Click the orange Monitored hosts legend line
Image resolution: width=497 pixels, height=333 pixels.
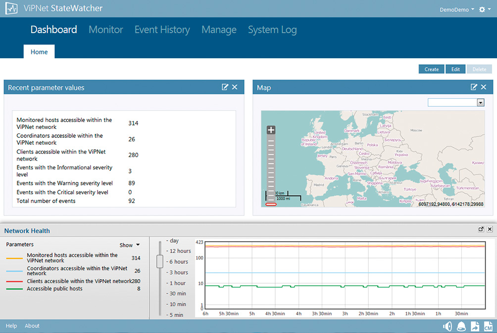pyautogui.click(x=14, y=258)
